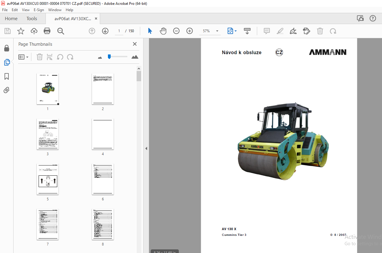Open Bookmarks sidebar panel

click(x=7, y=76)
